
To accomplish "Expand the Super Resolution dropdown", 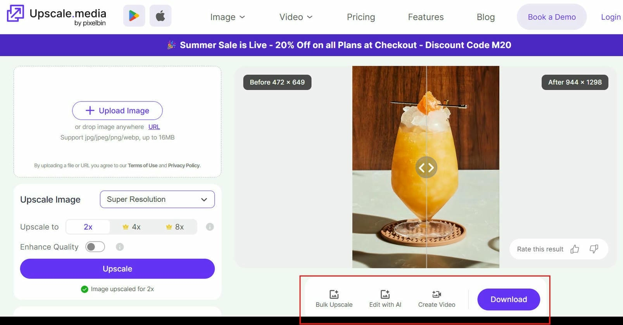I will [157, 199].
